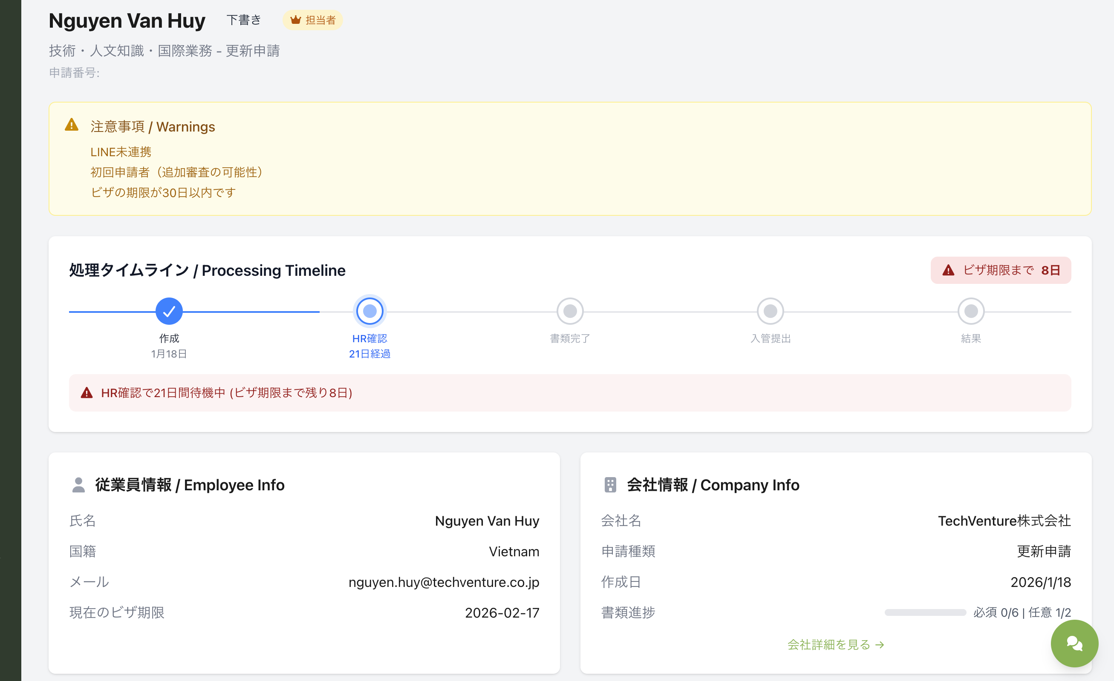Viewport: 1114px width, 681px height.
Task: Click the building icon beside Company Info
Action: (610, 484)
